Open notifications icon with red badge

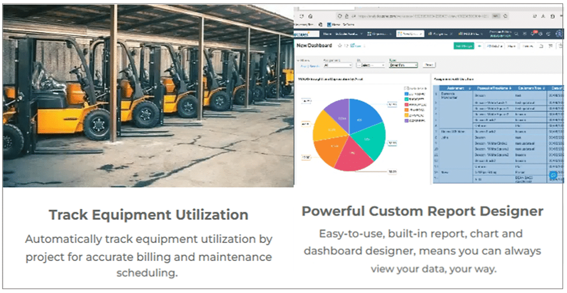coord(533,34)
